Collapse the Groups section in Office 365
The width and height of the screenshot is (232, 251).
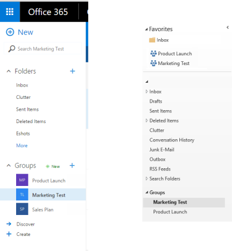[x=9, y=166]
